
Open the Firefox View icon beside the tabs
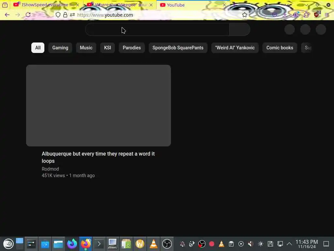pyautogui.click(x=5, y=5)
